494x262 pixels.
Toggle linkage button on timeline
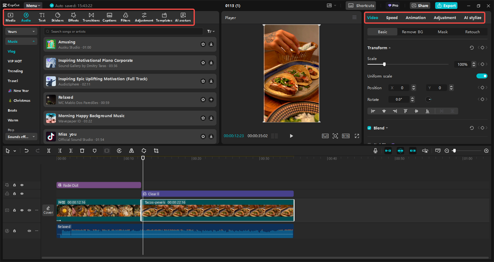(413, 151)
